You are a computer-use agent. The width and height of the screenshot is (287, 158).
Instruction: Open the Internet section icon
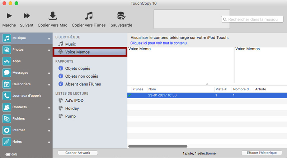pos(7,130)
